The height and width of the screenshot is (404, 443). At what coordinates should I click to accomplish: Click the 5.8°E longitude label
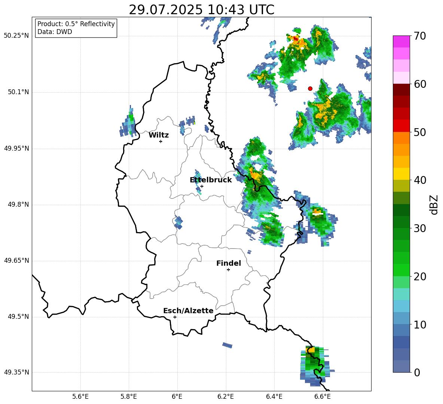pos(129,397)
